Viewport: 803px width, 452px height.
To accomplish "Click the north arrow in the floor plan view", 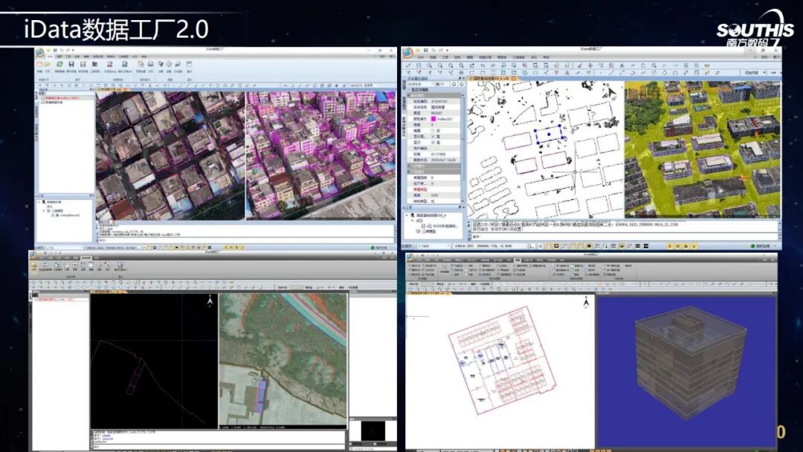I will pos(587,303).
